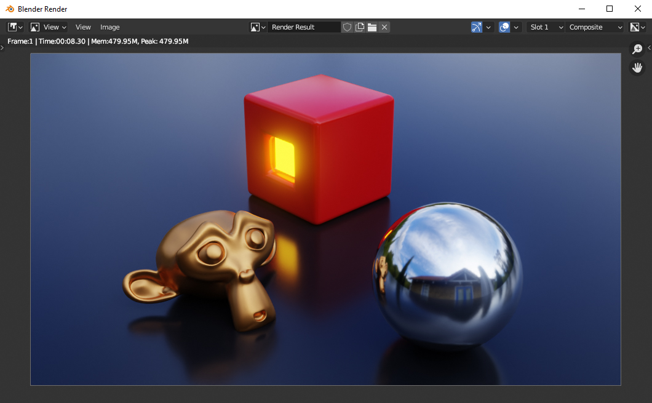Expand the View mode dropdown in the header
652x403 pixels.
[x=52, y=26]
